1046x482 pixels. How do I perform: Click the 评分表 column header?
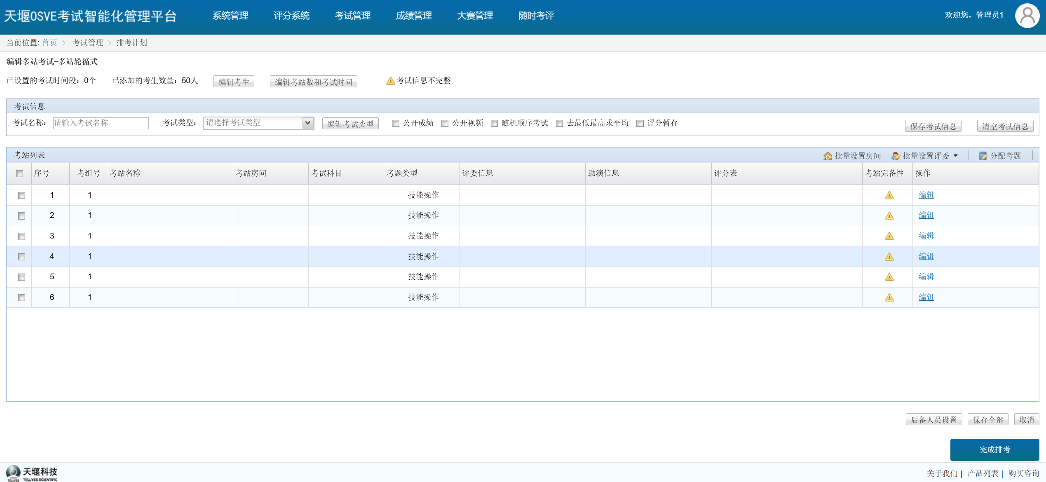786,173
